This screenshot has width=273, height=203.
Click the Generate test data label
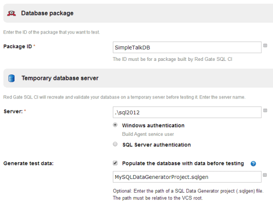(28, 163)
